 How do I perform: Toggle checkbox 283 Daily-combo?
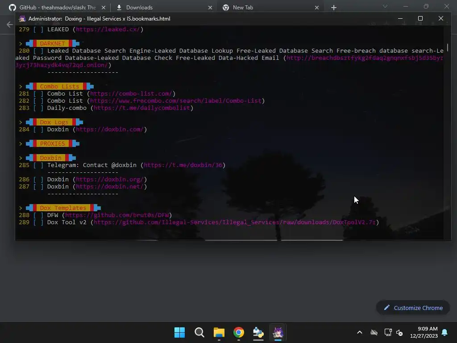coord(38,108)
